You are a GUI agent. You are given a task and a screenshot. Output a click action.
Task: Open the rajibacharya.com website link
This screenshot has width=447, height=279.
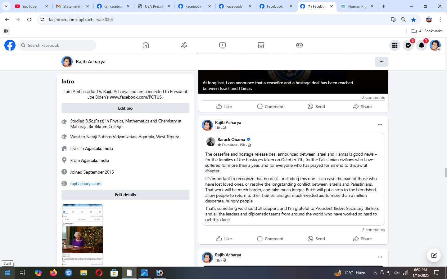click(86, 184)
